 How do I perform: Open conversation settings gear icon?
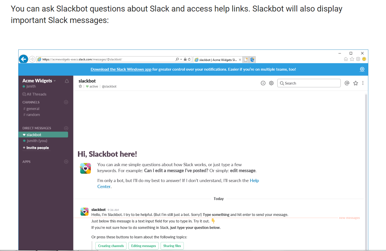coord(271,83)
